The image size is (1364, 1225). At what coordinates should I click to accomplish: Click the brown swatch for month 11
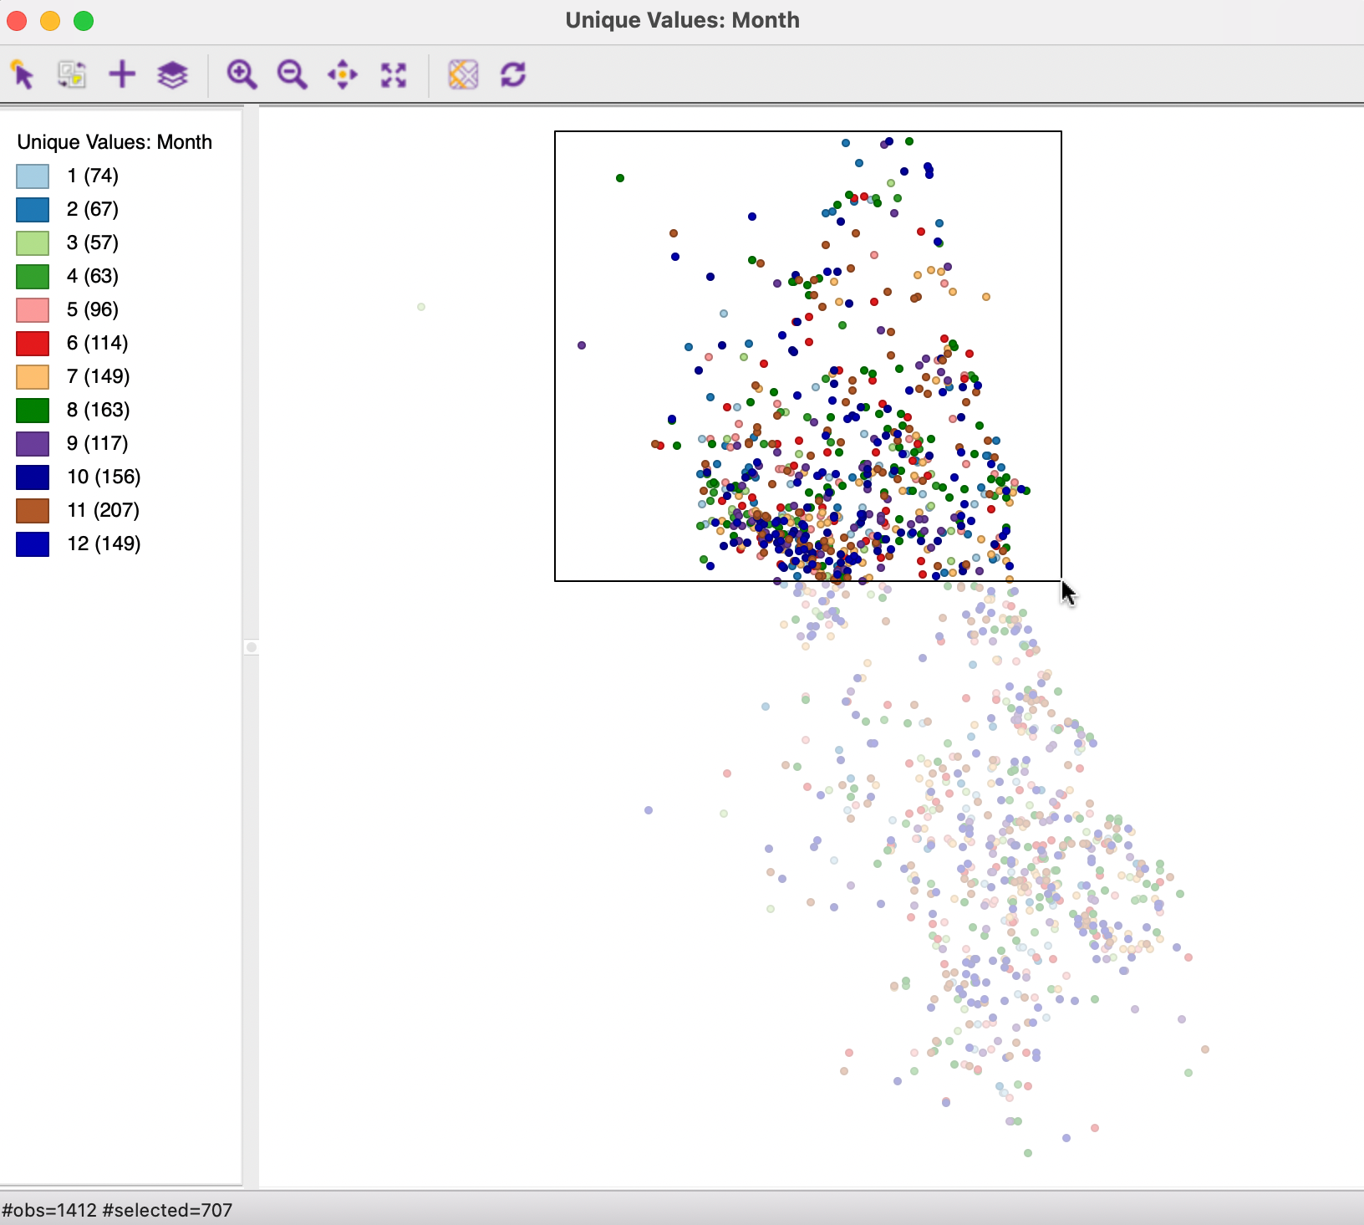tap(33, 511)
